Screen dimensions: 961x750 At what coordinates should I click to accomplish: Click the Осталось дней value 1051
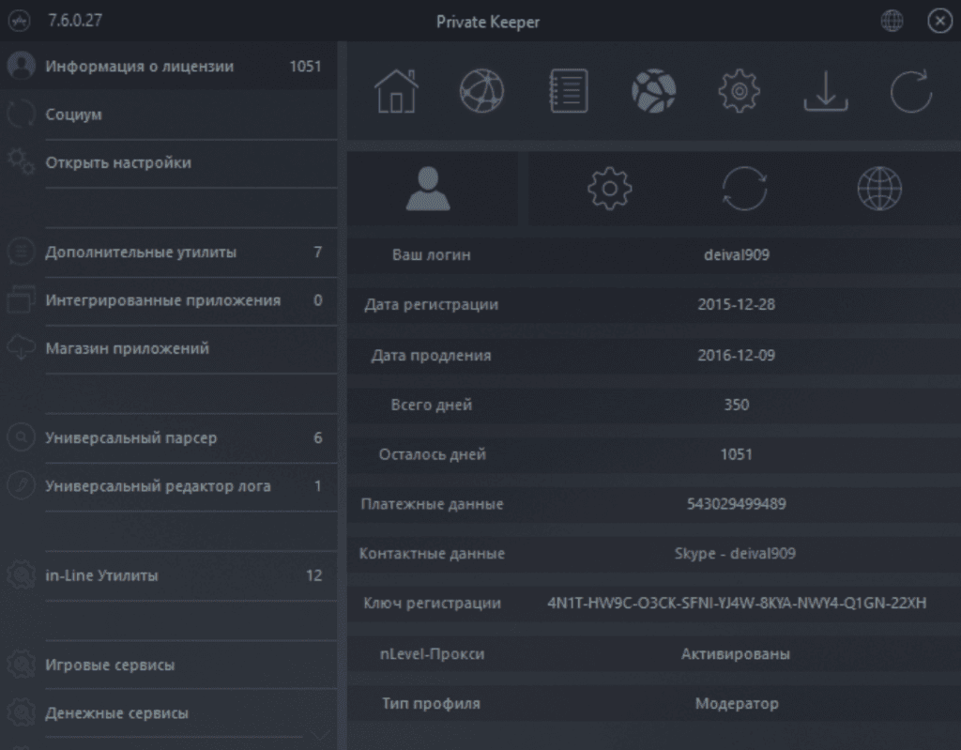click(736, 454)
